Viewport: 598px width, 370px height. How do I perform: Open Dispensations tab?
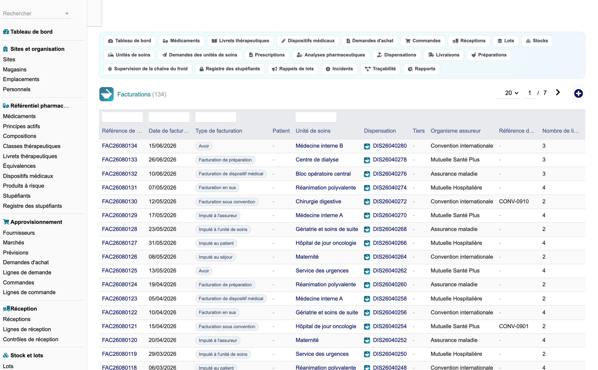click(396, 55)
